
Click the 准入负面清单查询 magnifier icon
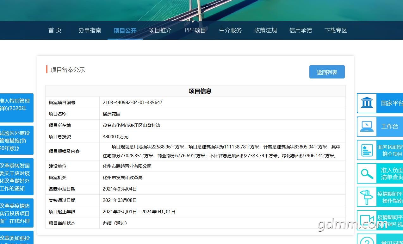[367, 173]
